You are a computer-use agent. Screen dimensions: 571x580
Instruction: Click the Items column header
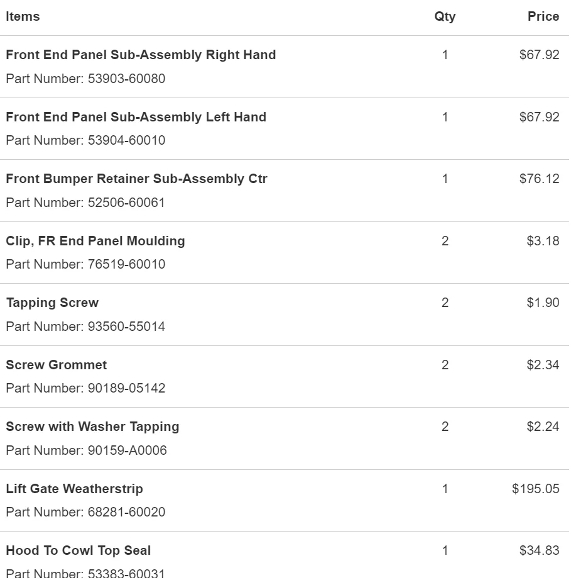[23, 16]
